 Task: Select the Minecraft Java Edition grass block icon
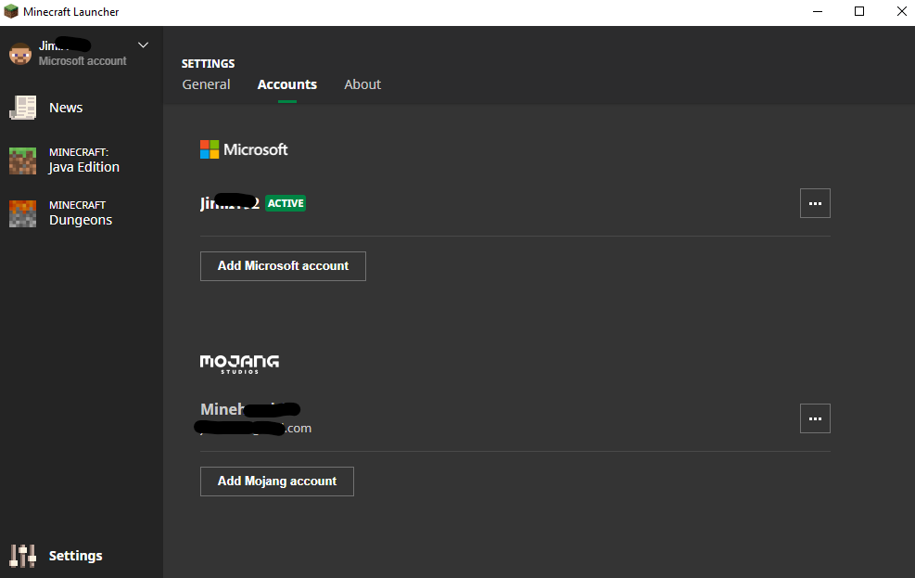[x=23, y=161]
